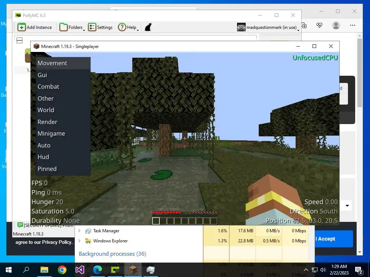Viewport: 370px width, 277px height.
Task: Launch Google Chrome from the taskbar
Action: (62, 270)
